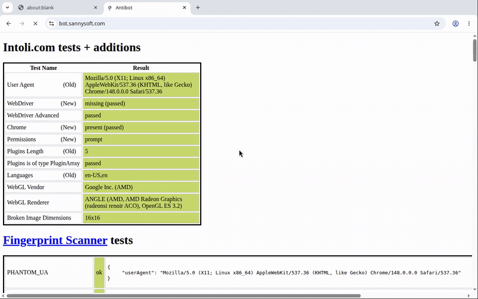Click the 'prompt' result cell
Screen dimensions: 478x299
(x=141, y=139)
